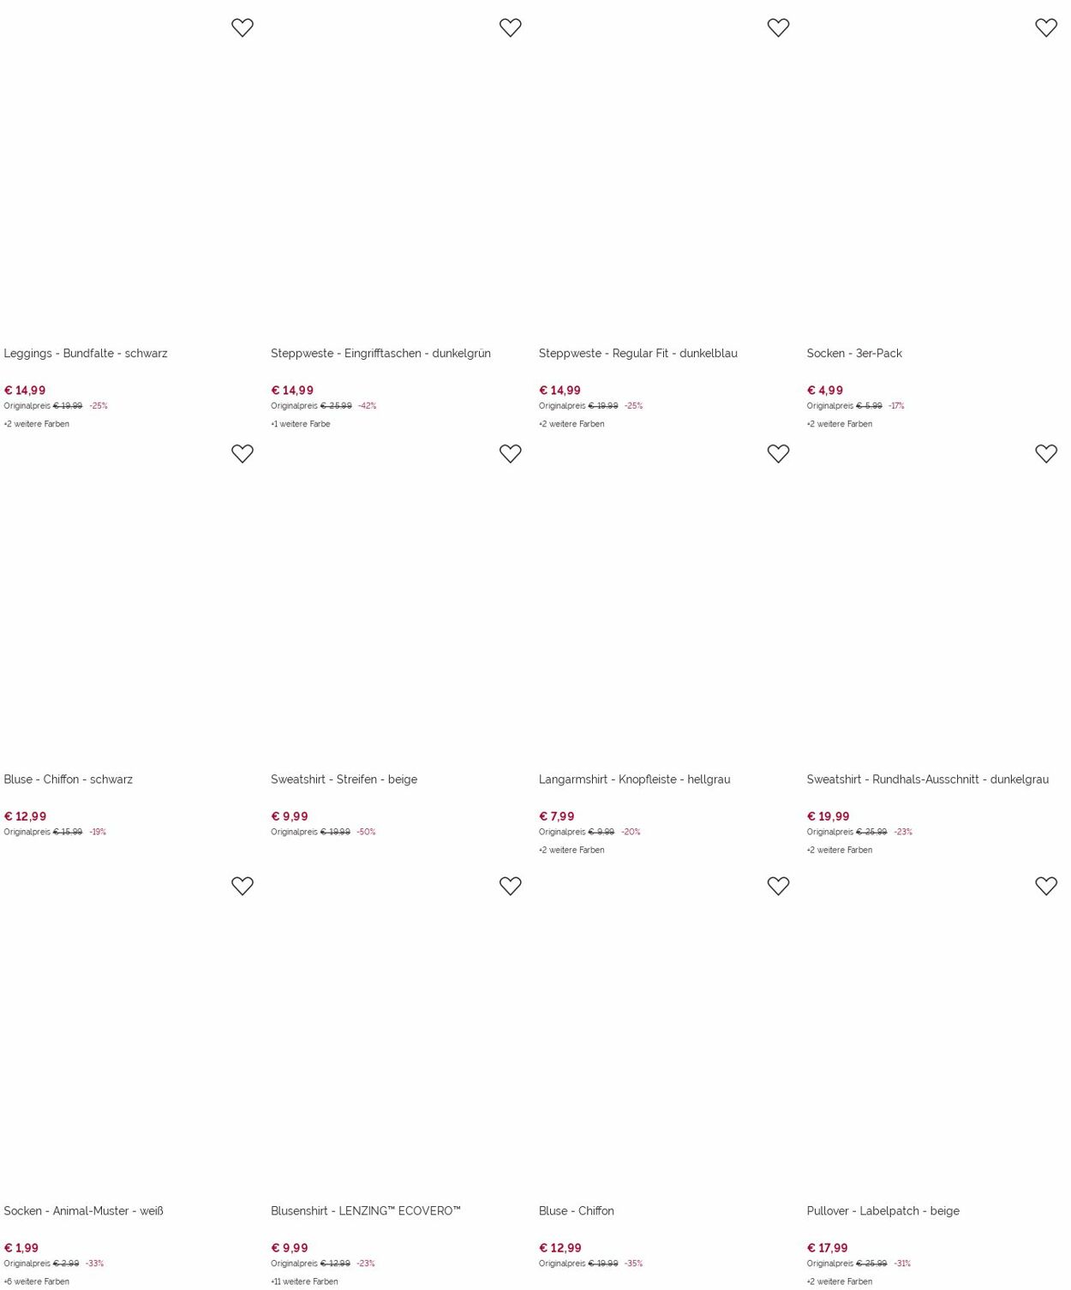Open Leggings - Bundfalte - schwarz product page
This screenshot has width=1071, height=1290.
pos(86,353)
